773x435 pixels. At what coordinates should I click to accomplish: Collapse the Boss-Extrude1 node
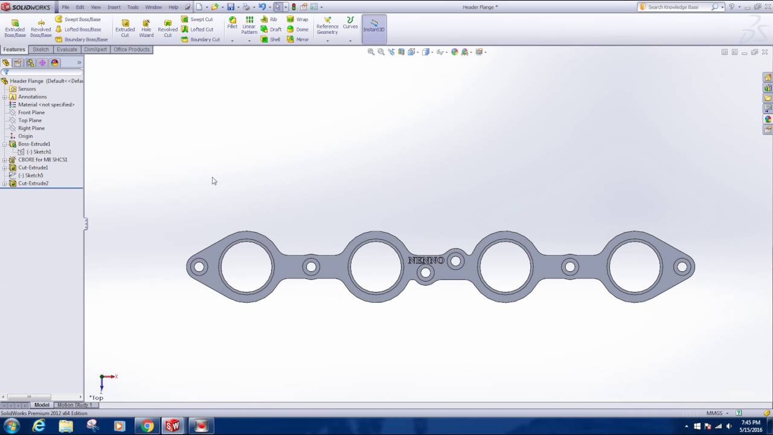click(x=5, y=144)
